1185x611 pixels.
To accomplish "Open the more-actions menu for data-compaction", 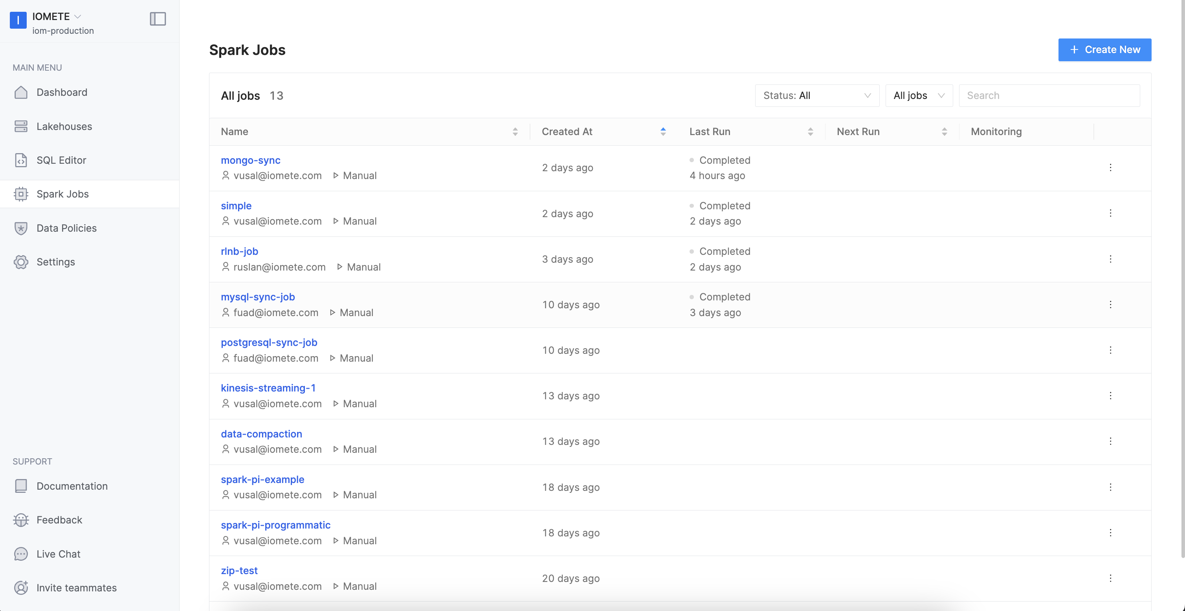I will click(1110, 441).
